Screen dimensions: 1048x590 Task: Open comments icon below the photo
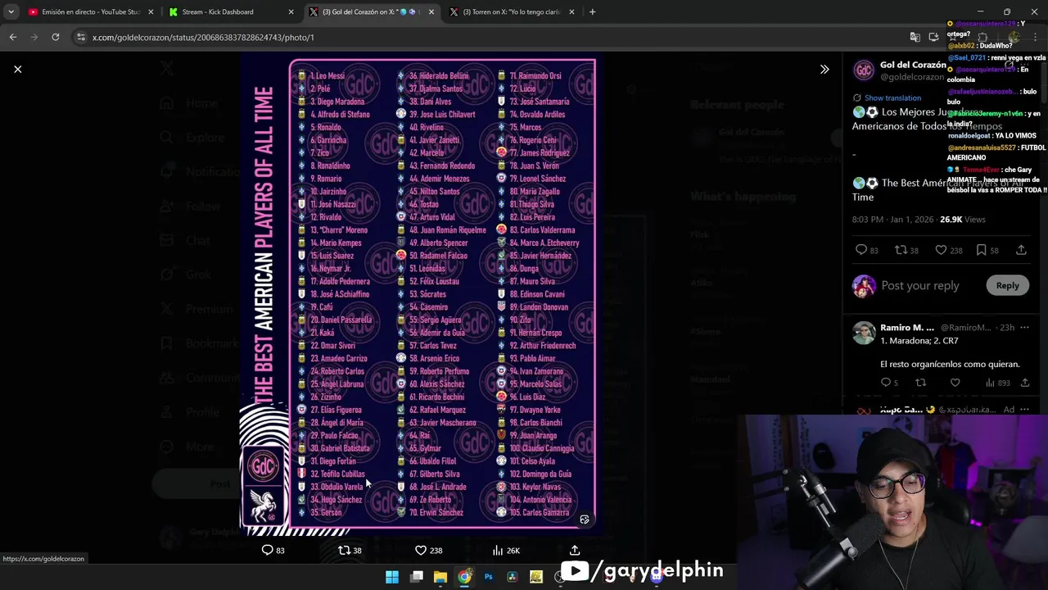tap(267, 550)
